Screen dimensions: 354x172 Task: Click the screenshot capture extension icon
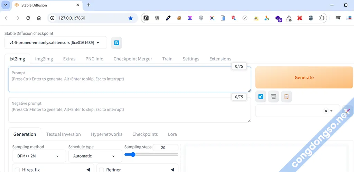[x=212, y=18]
